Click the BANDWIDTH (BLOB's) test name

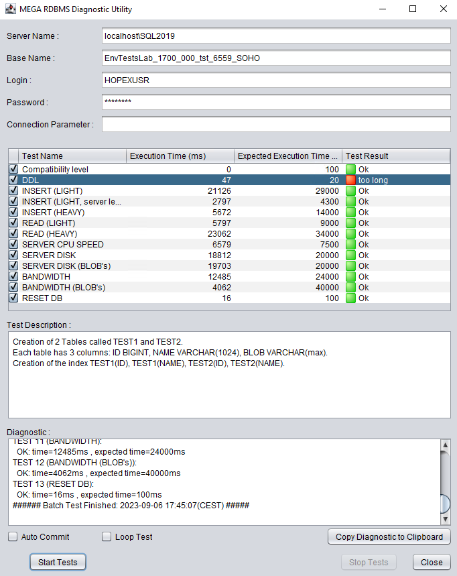pos(64,287)
